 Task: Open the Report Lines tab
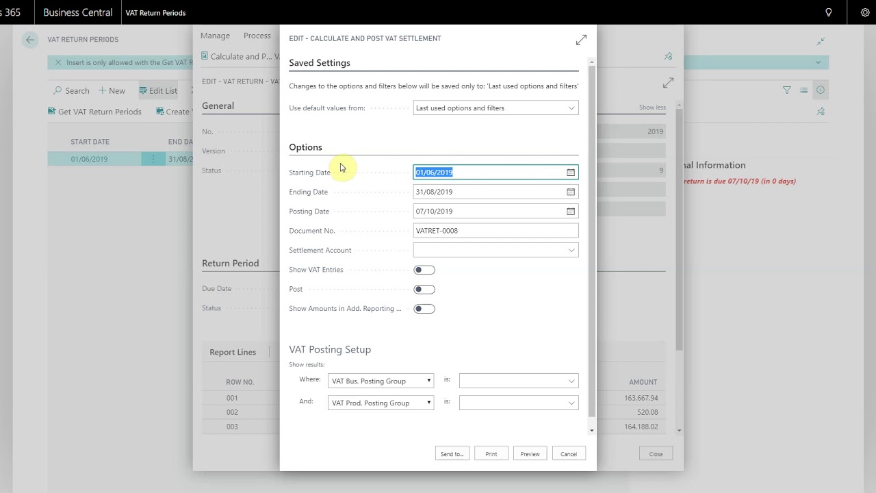pos(233,352)
